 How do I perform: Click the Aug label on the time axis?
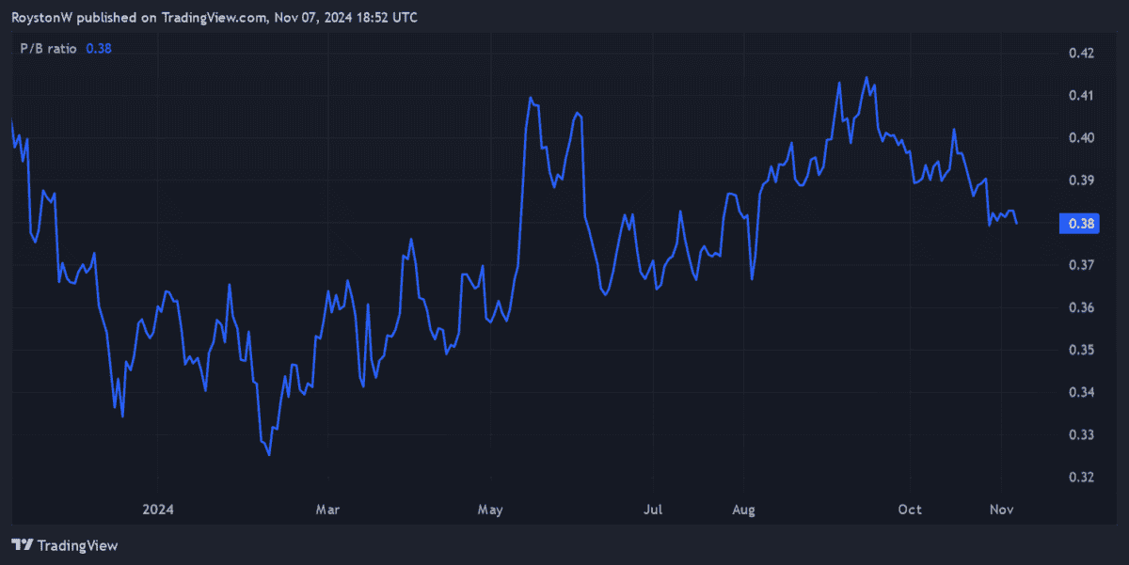tap(743, 510)
